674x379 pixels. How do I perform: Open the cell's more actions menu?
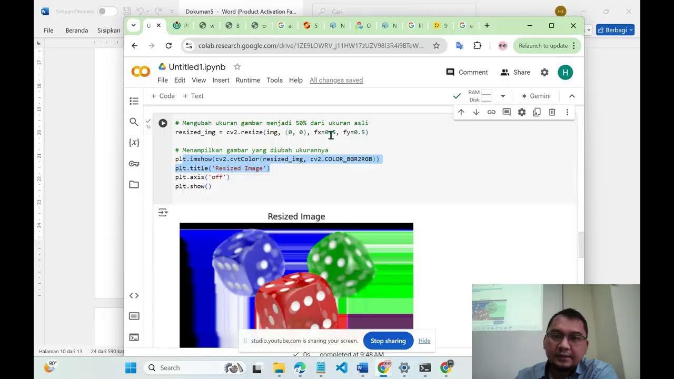pyautogui.click(x=567, y=112)
